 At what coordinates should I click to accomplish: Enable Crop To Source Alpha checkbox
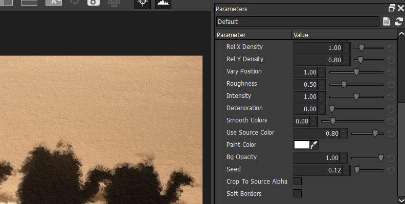pos(298,181)
